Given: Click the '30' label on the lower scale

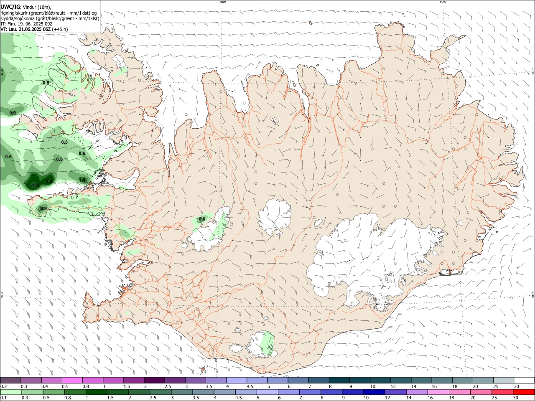Looking at the screenshot, I should [x=515, y=398].
